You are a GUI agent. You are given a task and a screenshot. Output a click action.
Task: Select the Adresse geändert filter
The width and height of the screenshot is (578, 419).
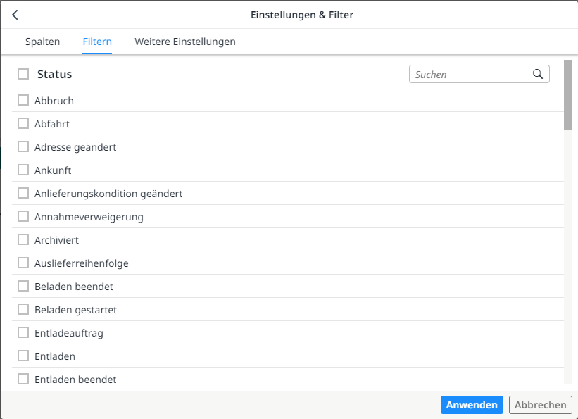(x=23, y=146)
